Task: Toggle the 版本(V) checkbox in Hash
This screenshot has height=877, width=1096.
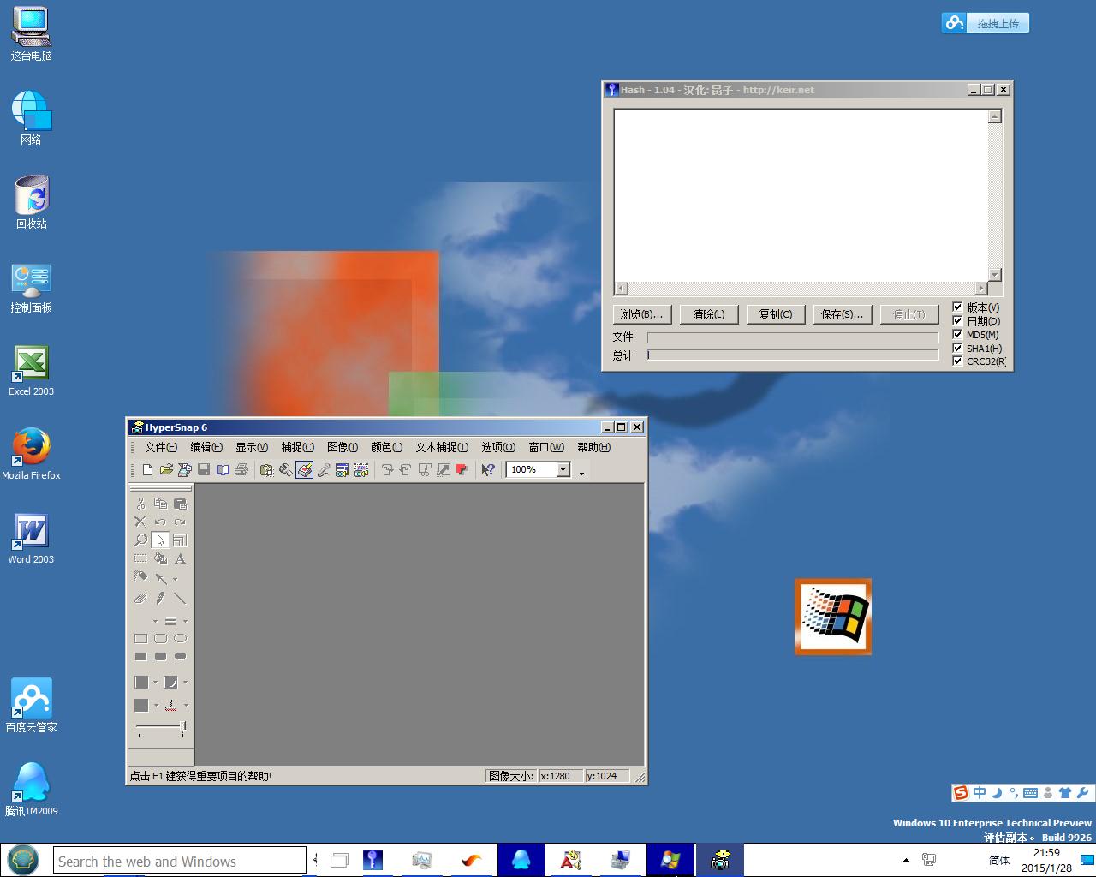Action: point(957,307)
